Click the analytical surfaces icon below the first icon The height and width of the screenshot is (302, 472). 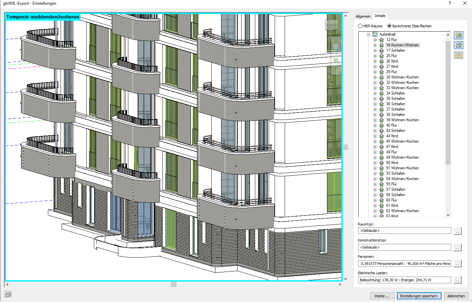(x=459, y=45)
